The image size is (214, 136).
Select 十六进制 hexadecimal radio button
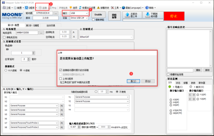coord(6,70)
